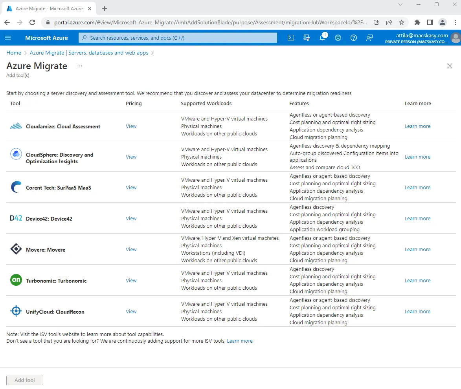
Task: Learn more about CloudSphere
Action: pos(417,157)
